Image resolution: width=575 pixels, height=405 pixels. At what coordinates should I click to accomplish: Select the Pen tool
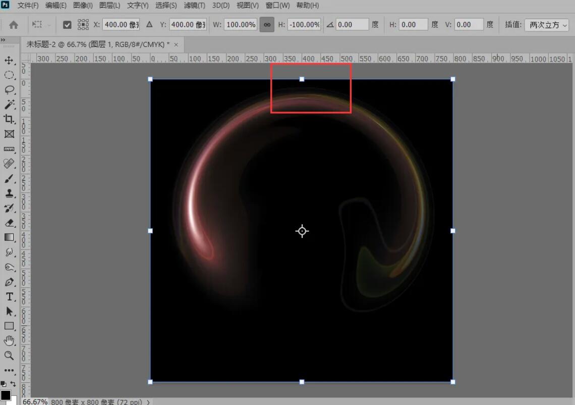pos(9,282)
